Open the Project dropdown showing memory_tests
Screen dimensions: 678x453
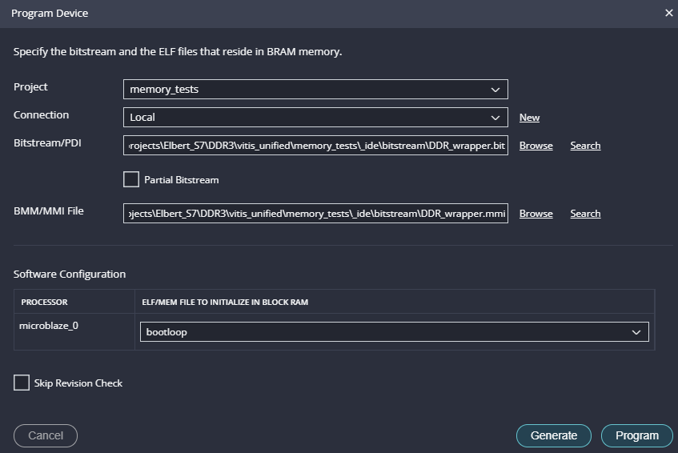pyautogui.click(x=315, y=90)
